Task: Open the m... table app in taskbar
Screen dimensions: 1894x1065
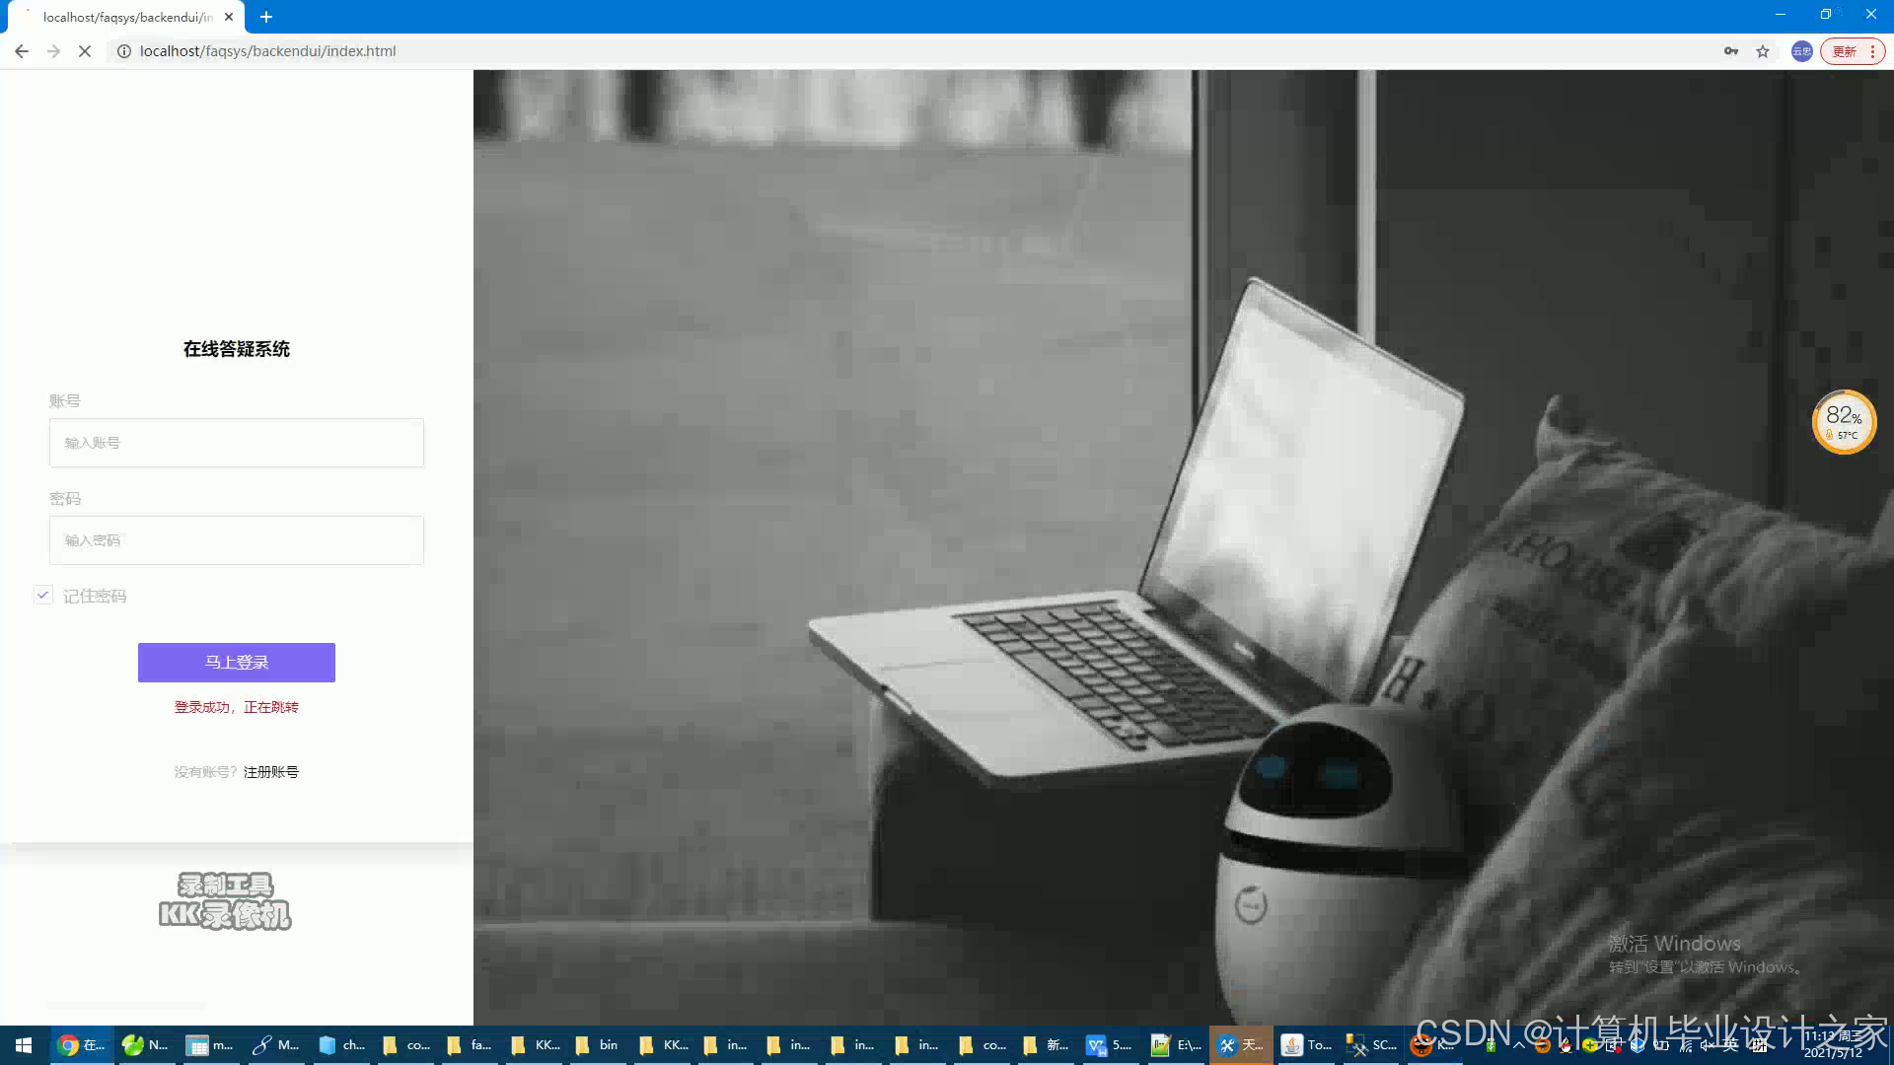Action: click(210, 1045)
